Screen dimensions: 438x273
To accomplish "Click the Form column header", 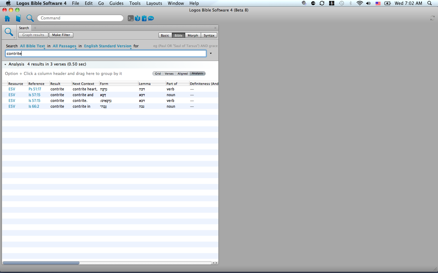I will [118, 84].
